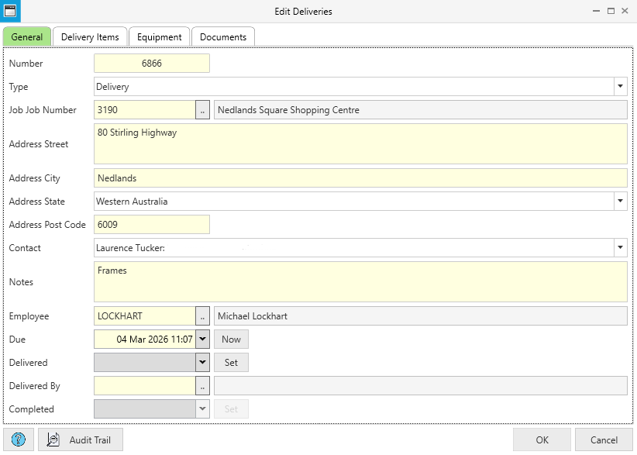The height and width of the screenshot is (455, 637).
Task: Open the Documents tab
Action: (223, 36)
